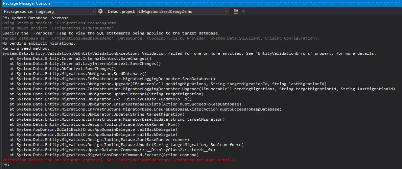The width and height of the screenshot is (402, 169).
Task: Click 'MigratorBase.EnsureDatabaseExists' stack line
Action: 145,109
